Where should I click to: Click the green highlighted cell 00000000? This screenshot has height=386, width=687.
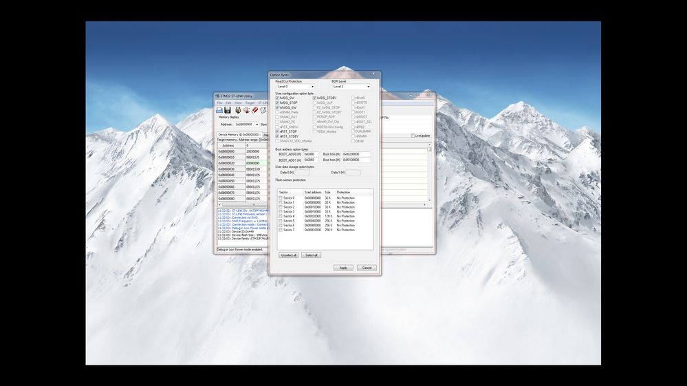click(x=257, y=164)
